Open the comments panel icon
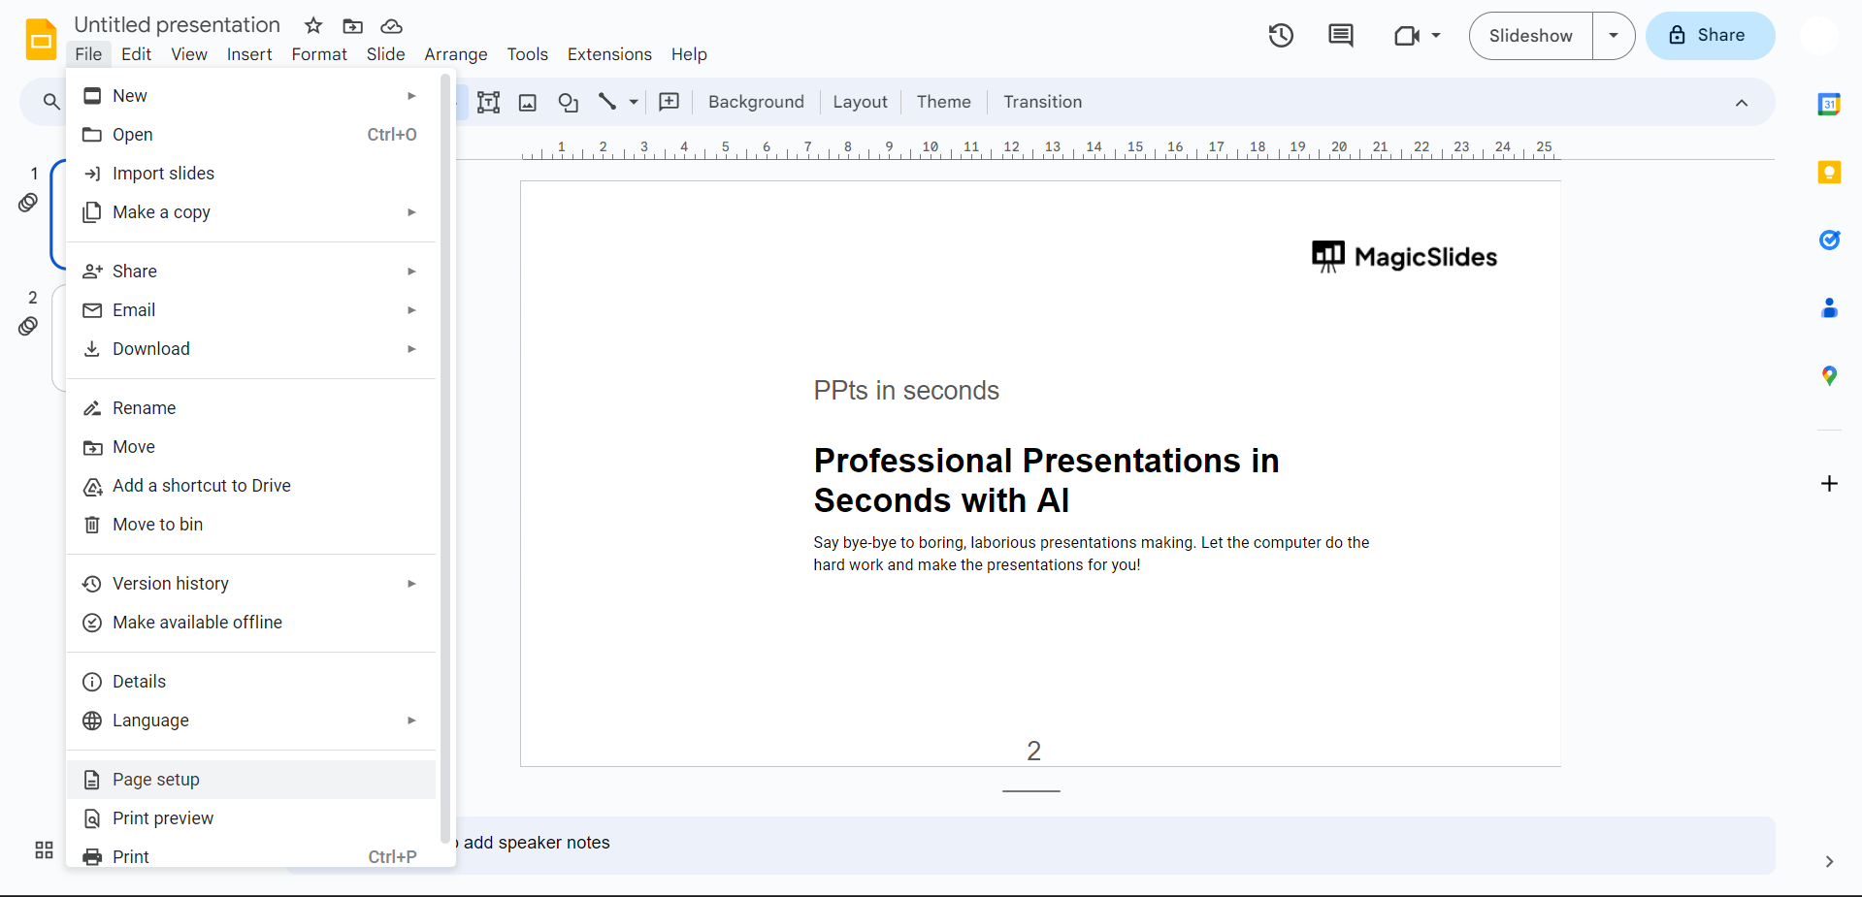This screenshot has width=1862, height=897. click(x=1340, y=36)
